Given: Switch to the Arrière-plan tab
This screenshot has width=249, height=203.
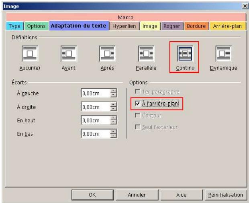Looking at the screenshot, I should click(x=228, y=26).
